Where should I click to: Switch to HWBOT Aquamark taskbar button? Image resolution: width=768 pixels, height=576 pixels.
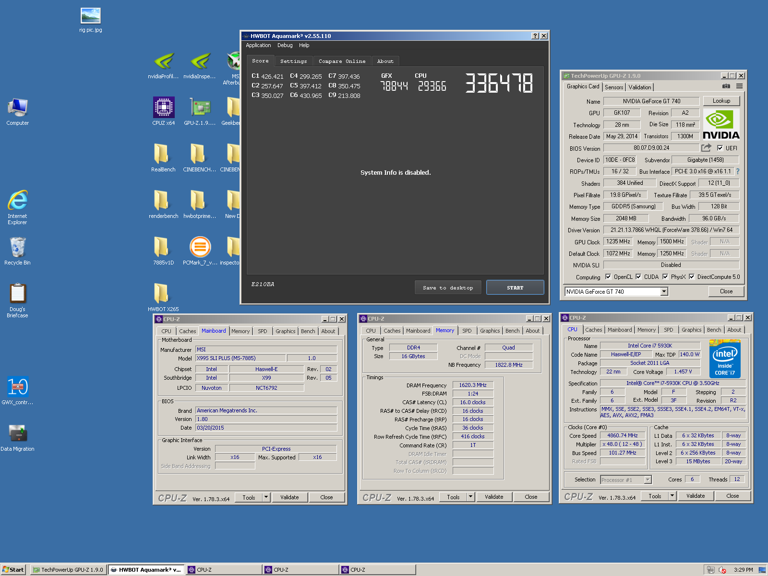(146, 570)
